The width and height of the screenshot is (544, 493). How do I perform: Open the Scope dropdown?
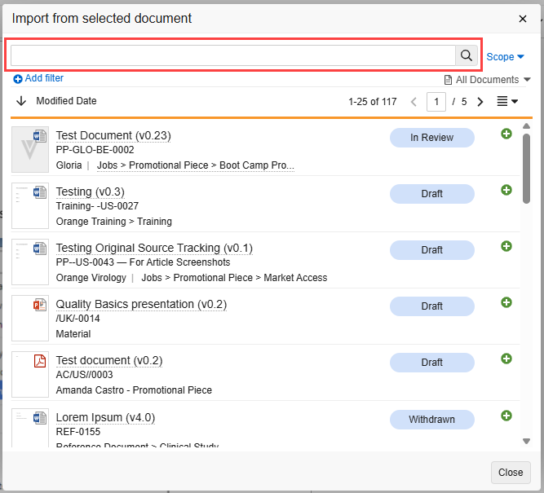tap(505, 57)
